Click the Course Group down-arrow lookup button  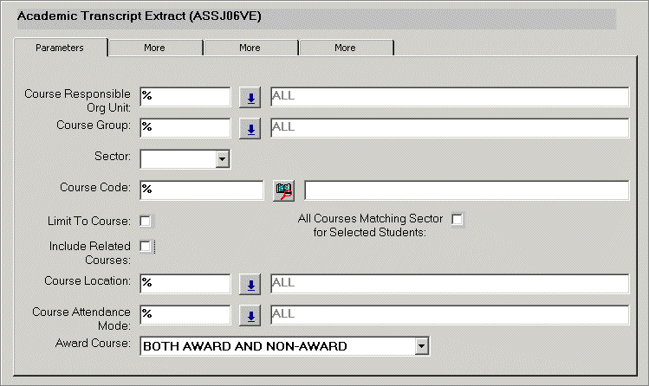[250, 129]
